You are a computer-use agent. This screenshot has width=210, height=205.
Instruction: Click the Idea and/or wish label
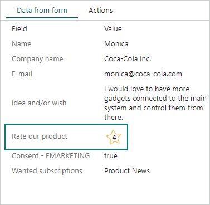[39, 102]
